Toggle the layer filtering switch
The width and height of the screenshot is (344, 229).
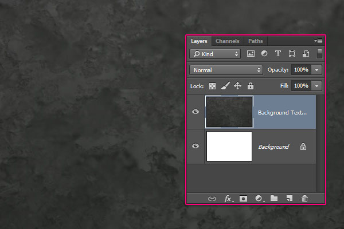(x=319, y=54)
